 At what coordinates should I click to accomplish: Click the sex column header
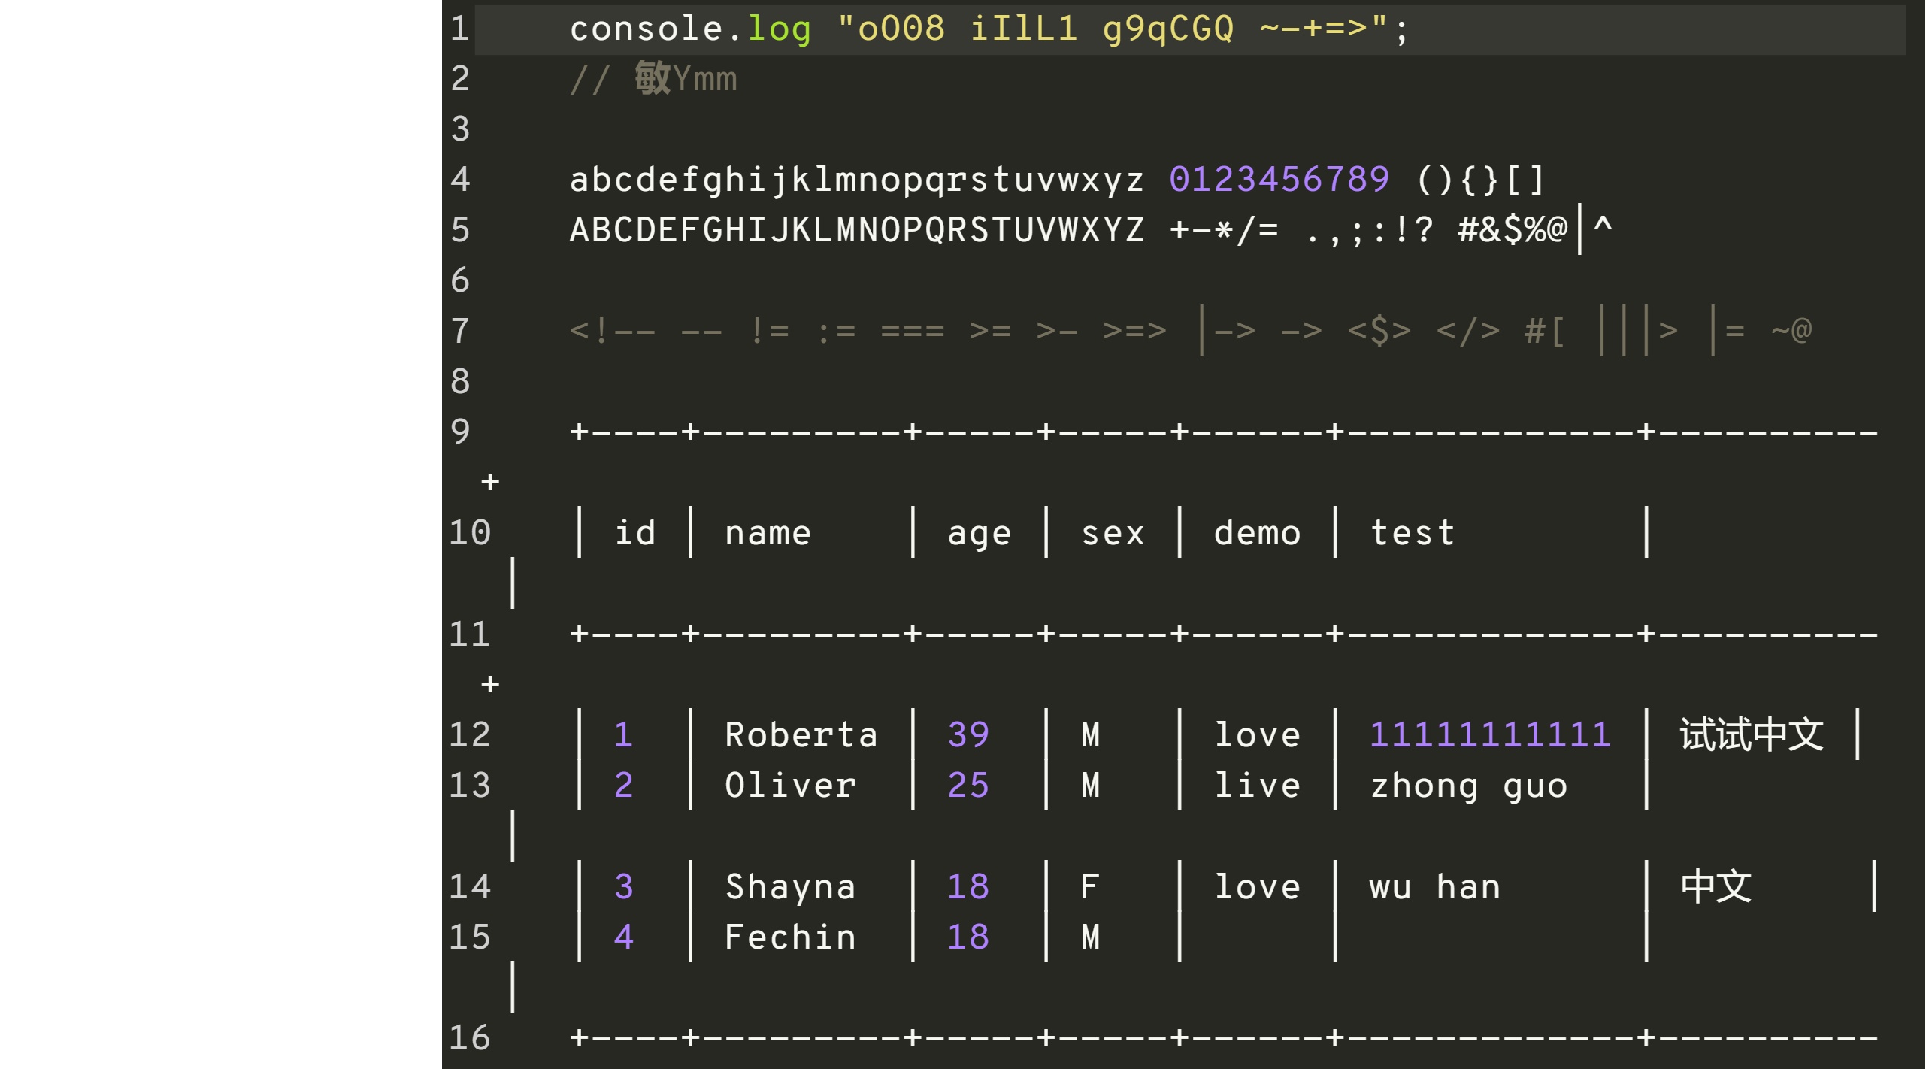pos(1113,534)
